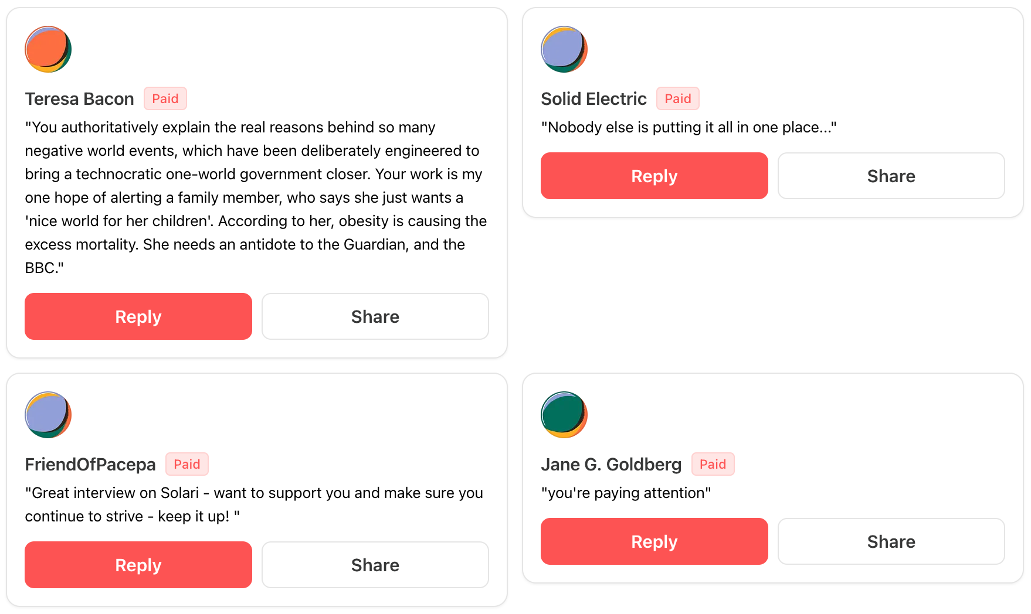Click the Paid badge beside Teresa Bacon
1031x614 pixels.
point(165,98)
